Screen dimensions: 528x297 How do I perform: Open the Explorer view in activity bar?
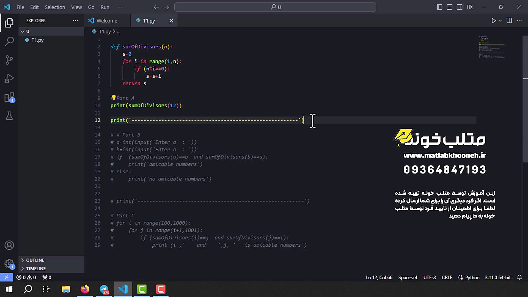pyautogui.click(x=9, y=23)
